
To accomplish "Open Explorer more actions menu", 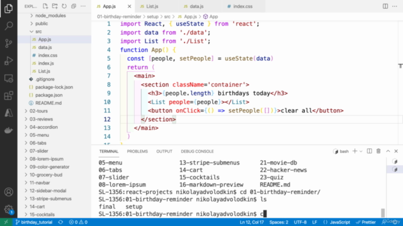I will 83,6.
